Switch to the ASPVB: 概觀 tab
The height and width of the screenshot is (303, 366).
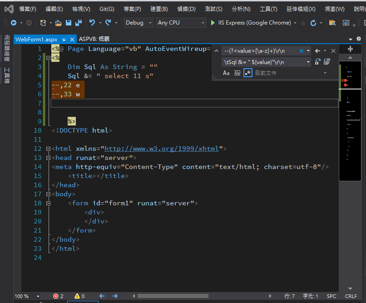click(94, 39)
